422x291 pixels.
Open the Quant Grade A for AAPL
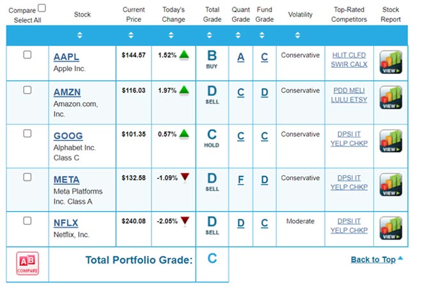(240, 58)
